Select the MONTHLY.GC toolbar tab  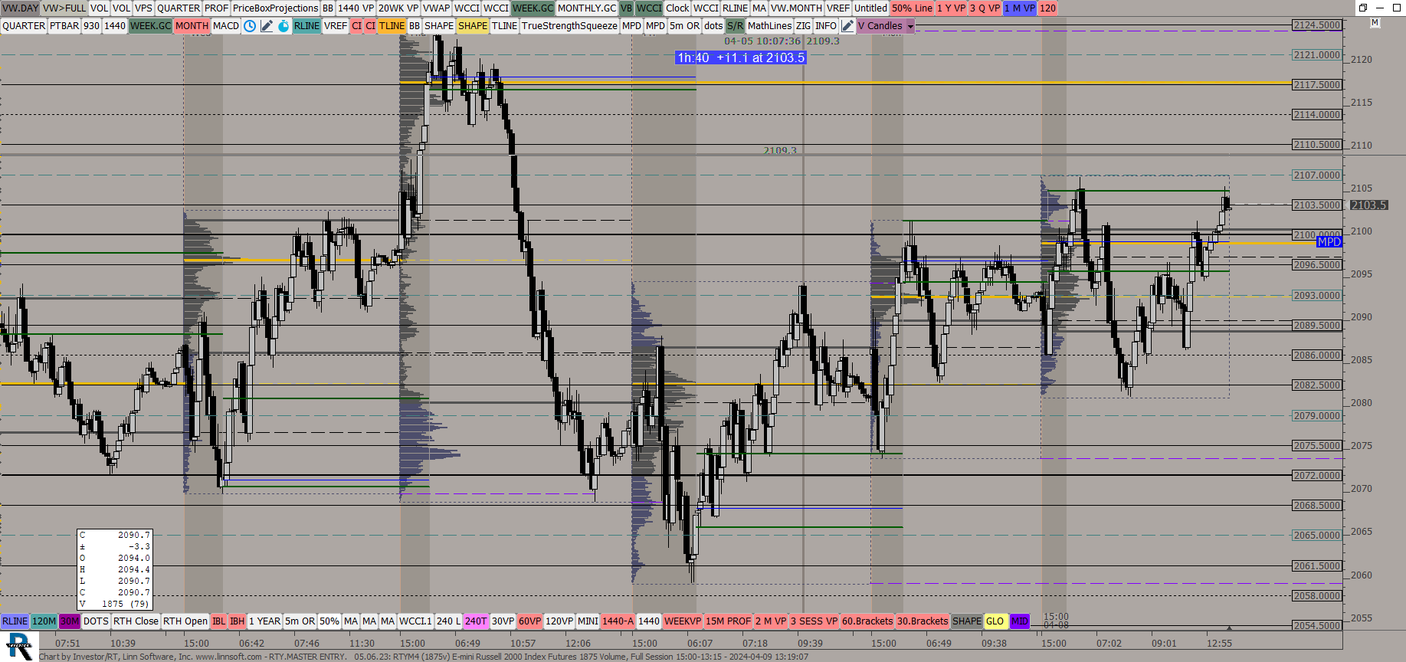coord(586,8)
